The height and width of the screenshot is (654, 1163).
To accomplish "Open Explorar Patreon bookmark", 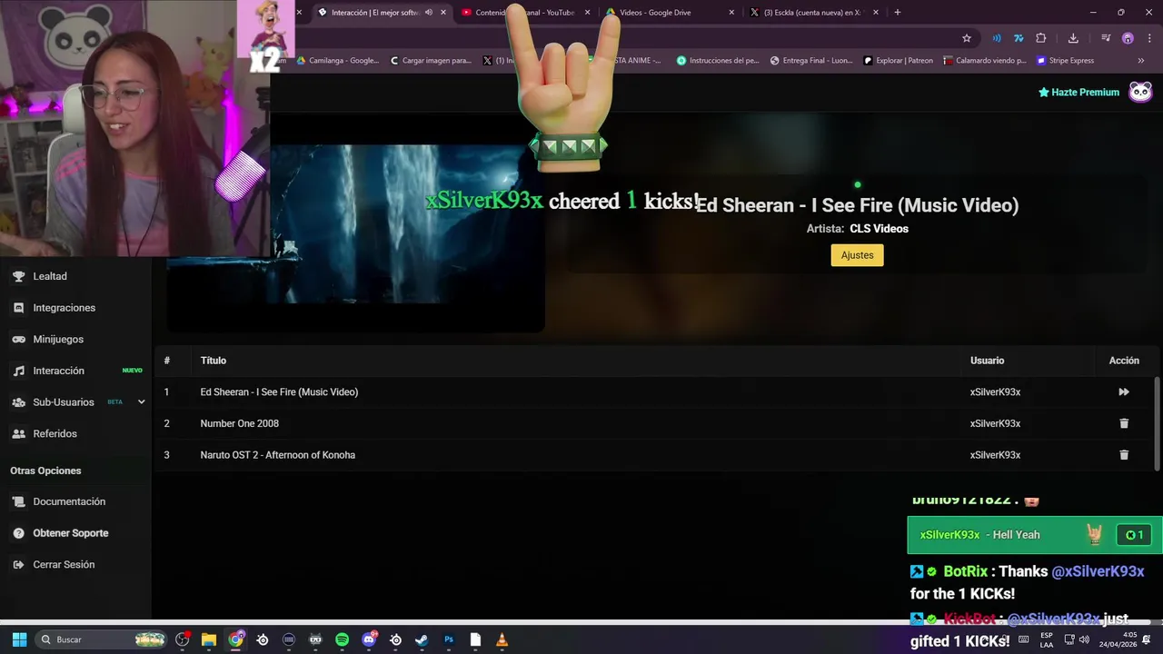I will pos(898,61).
